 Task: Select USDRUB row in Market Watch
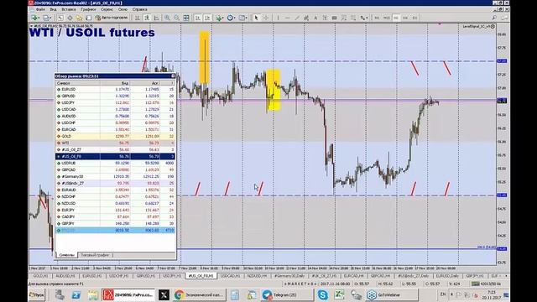pos(115,163)
